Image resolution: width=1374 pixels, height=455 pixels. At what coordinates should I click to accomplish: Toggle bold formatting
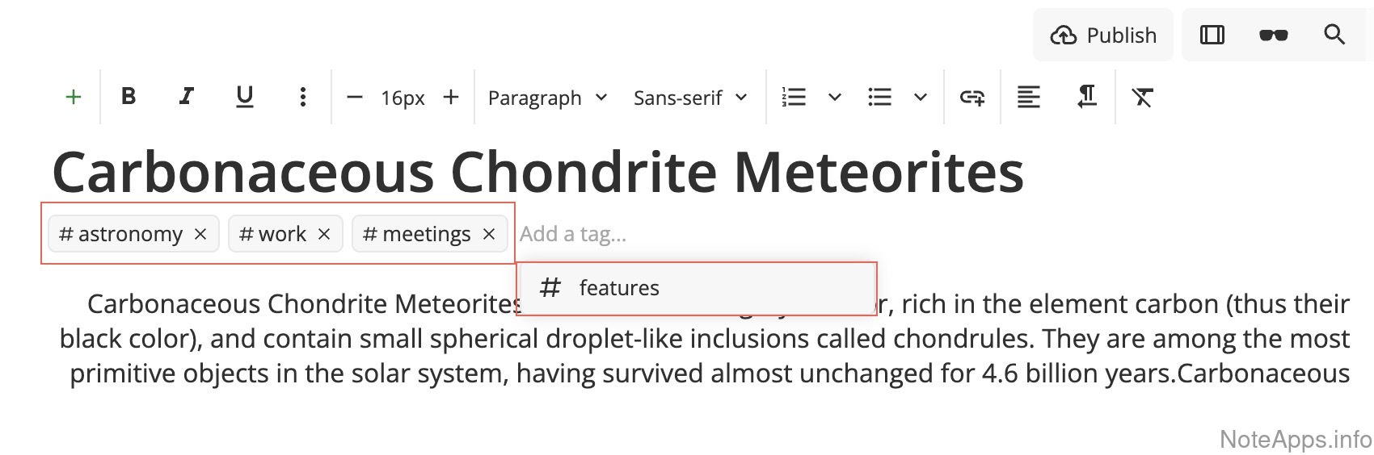point(128,97)
